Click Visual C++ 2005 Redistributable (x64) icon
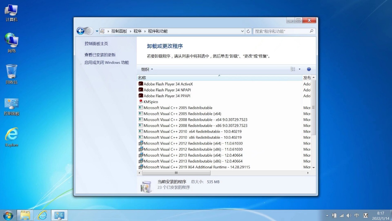Viewport: 392px width, 221px height. coord(141,114)
